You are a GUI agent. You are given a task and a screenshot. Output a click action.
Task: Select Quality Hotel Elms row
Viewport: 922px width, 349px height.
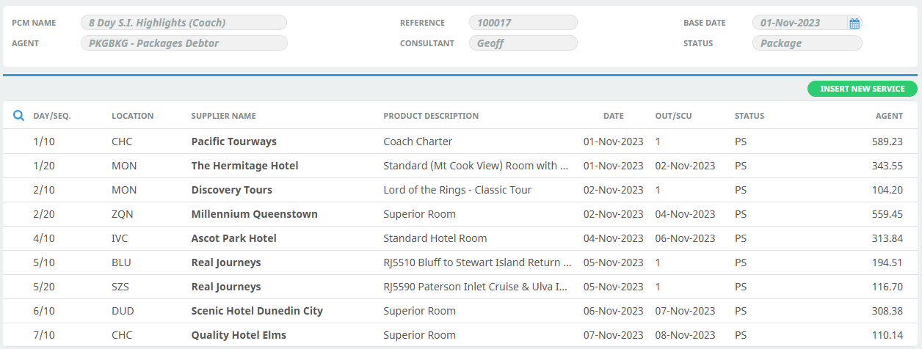tap(461, 335)
